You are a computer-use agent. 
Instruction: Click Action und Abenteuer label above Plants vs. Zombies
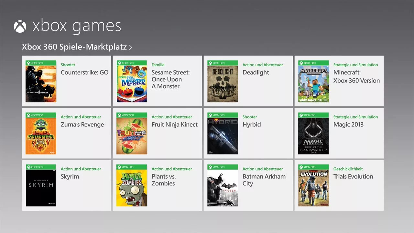pyautogui.click(x=172, y=169)
